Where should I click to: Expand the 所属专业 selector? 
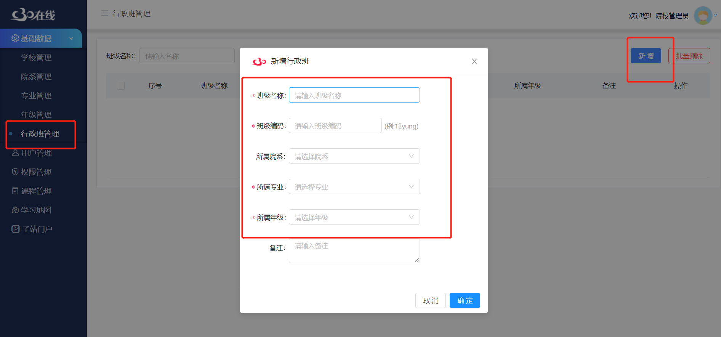[x=354, y=187]
